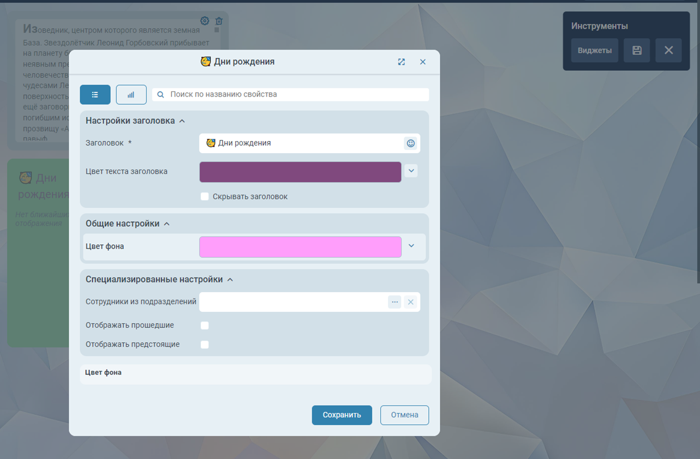The image size is (700, 459).
Task: Delete widget using the trash icon
Action: coord(219,21)
